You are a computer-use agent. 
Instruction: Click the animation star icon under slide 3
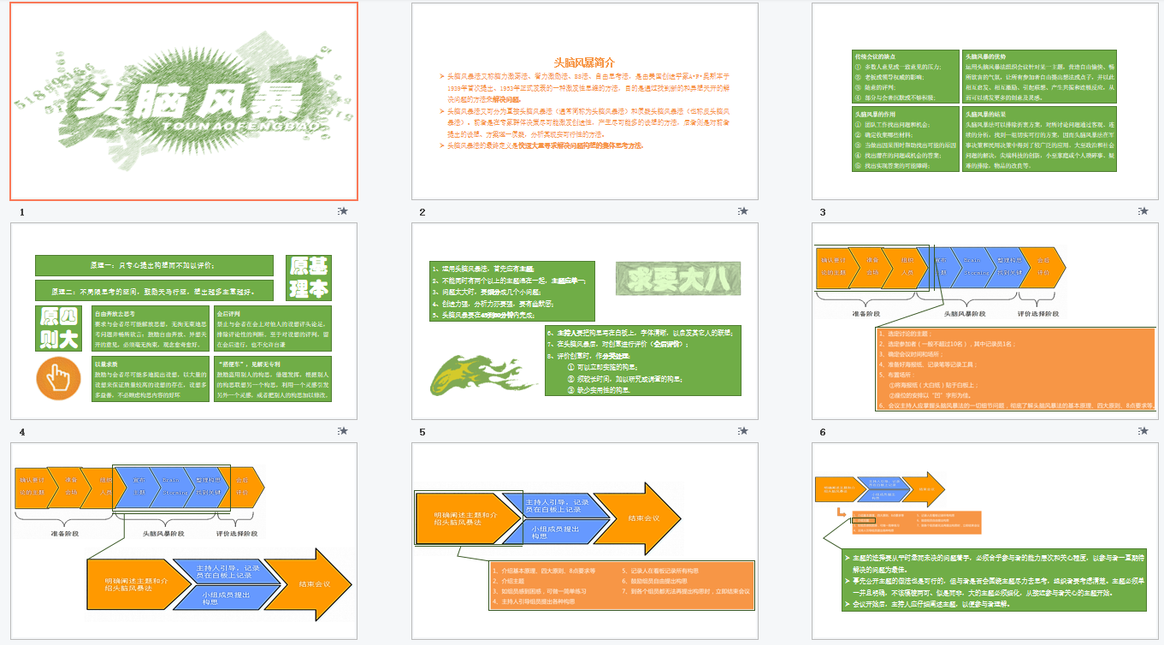1143,211
